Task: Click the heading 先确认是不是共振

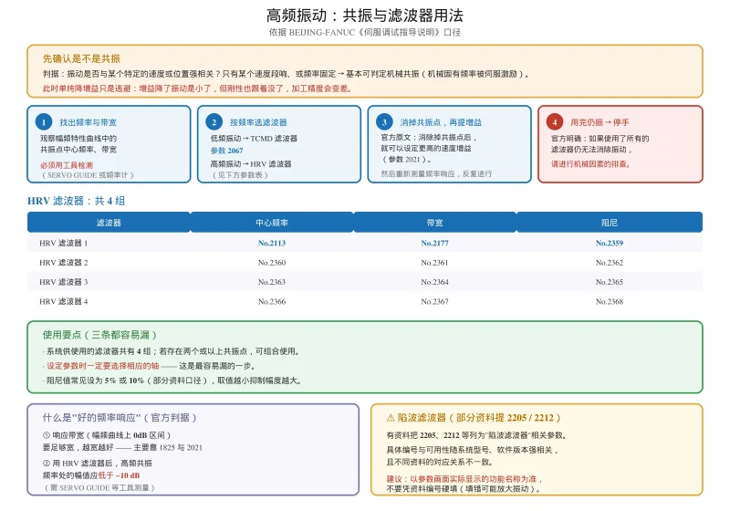Action: coord(81,58)
